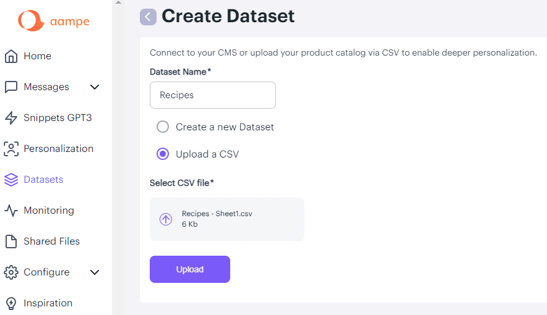Viewport: 547px width, 315px height.
Task: Click the upload arrow icon beside Recipes - Sheet1.csv
Action: pos(166,219)
